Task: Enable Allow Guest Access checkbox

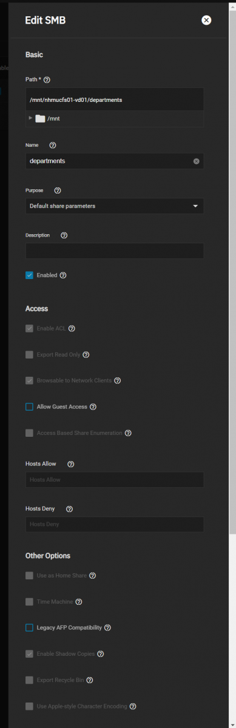Action: (29, 406)
